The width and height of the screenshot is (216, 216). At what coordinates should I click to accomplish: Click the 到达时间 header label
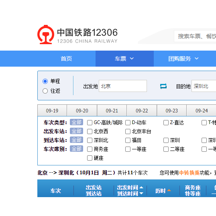point(128,194)
